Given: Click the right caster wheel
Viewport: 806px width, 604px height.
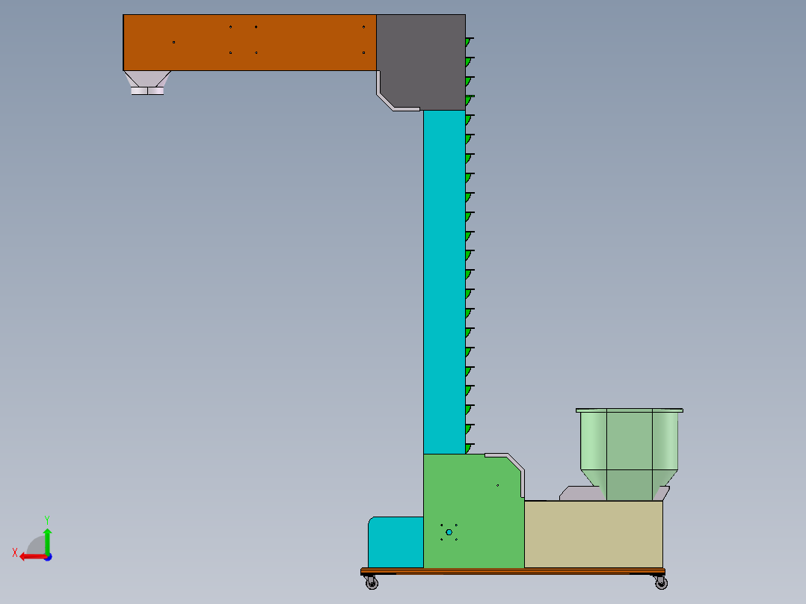Looking at the screenshot, I should pos(662,583).
